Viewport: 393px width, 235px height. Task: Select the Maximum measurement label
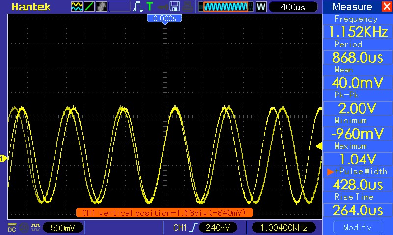point(351,146)
